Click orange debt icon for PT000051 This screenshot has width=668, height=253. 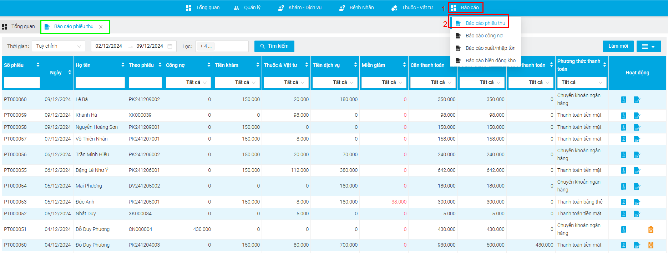(651, 230)
